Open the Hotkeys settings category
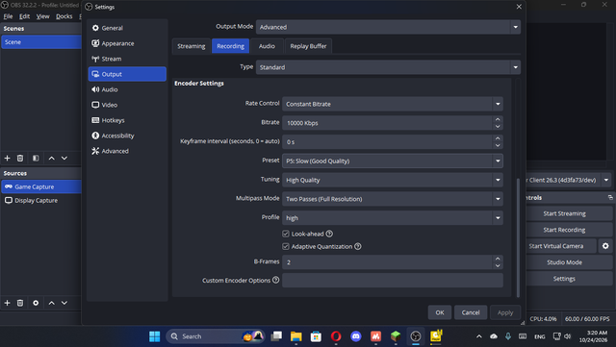 pos(127,120)
